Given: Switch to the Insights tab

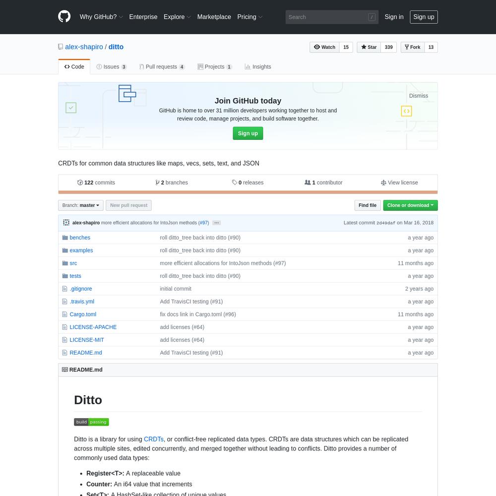Looking at the screenshot, I should click(x=258, y=67).
